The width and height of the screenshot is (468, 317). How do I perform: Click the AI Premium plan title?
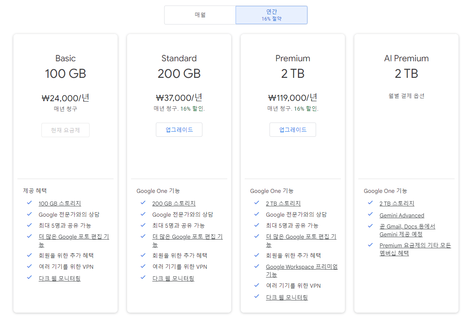(x=406, y=58)
